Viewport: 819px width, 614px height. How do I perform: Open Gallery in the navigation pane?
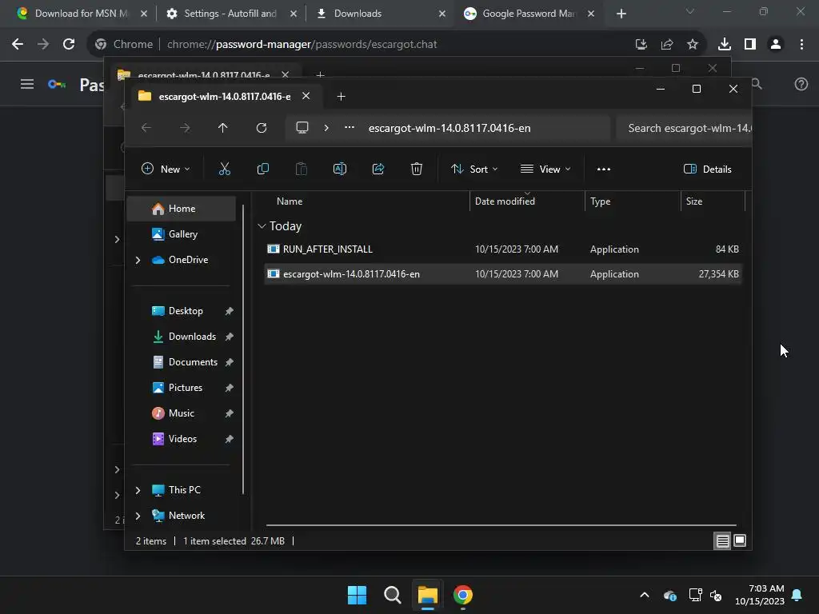(x=182, y=234)
